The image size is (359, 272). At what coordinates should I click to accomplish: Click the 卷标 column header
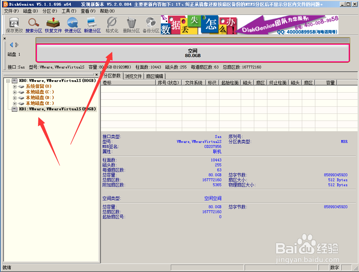(128, 83)
